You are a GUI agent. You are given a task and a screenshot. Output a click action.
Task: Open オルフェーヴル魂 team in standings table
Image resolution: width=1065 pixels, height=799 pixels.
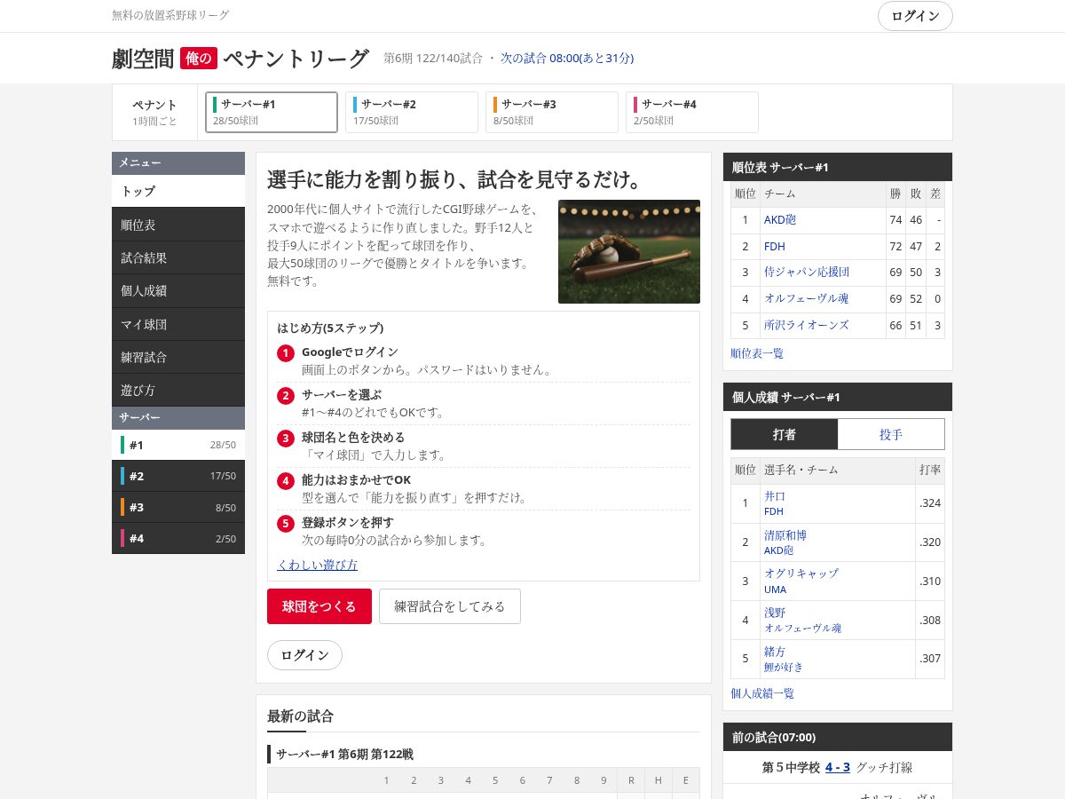(807, 298)
